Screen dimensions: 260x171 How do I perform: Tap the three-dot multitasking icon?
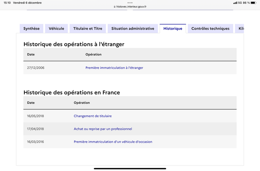pyautogui.click(x=130, y=3)
